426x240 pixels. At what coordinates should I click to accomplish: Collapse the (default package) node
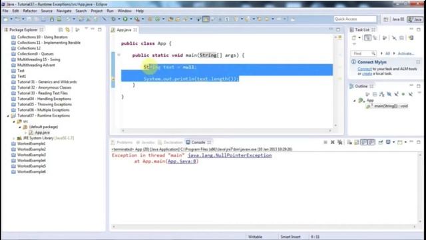click(20, 127)
